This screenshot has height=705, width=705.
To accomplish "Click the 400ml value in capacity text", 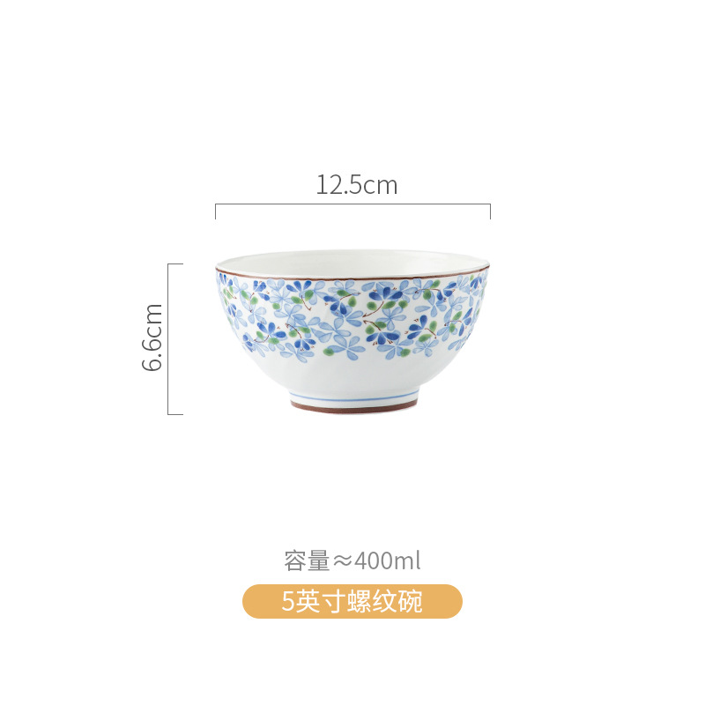I will pos(387,560).
